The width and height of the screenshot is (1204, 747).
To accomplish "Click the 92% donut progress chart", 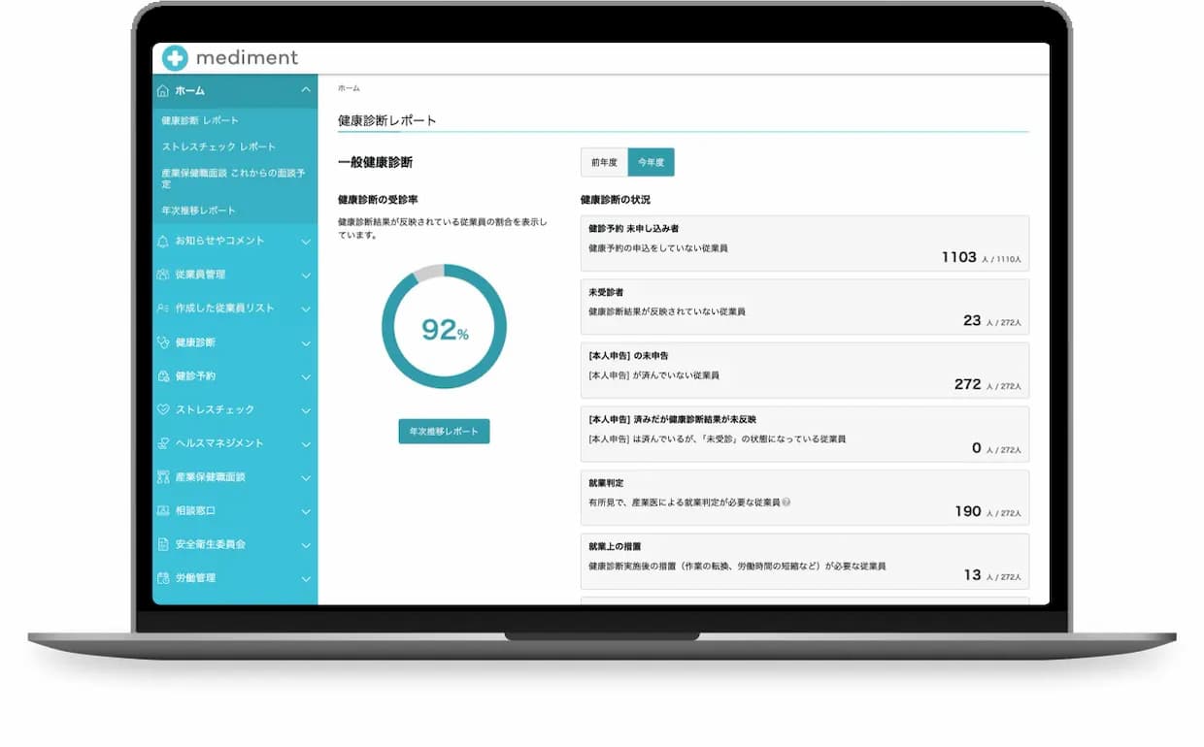I will [444, 327].
